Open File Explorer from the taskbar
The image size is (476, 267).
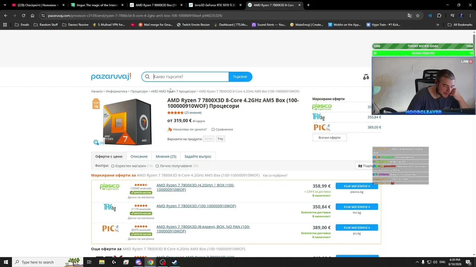(102, 262)
